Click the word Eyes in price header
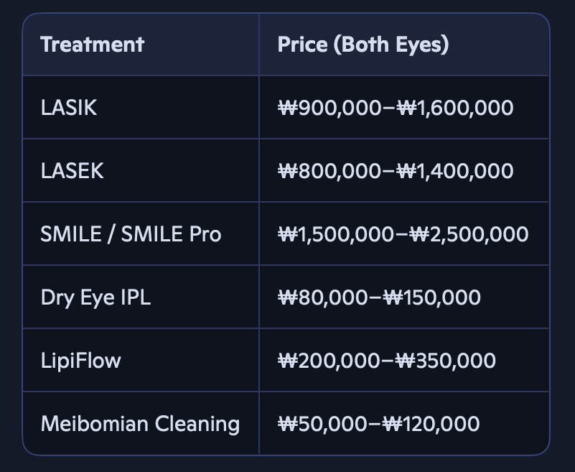Screen dimensions: 575x472 coord(422,45)
